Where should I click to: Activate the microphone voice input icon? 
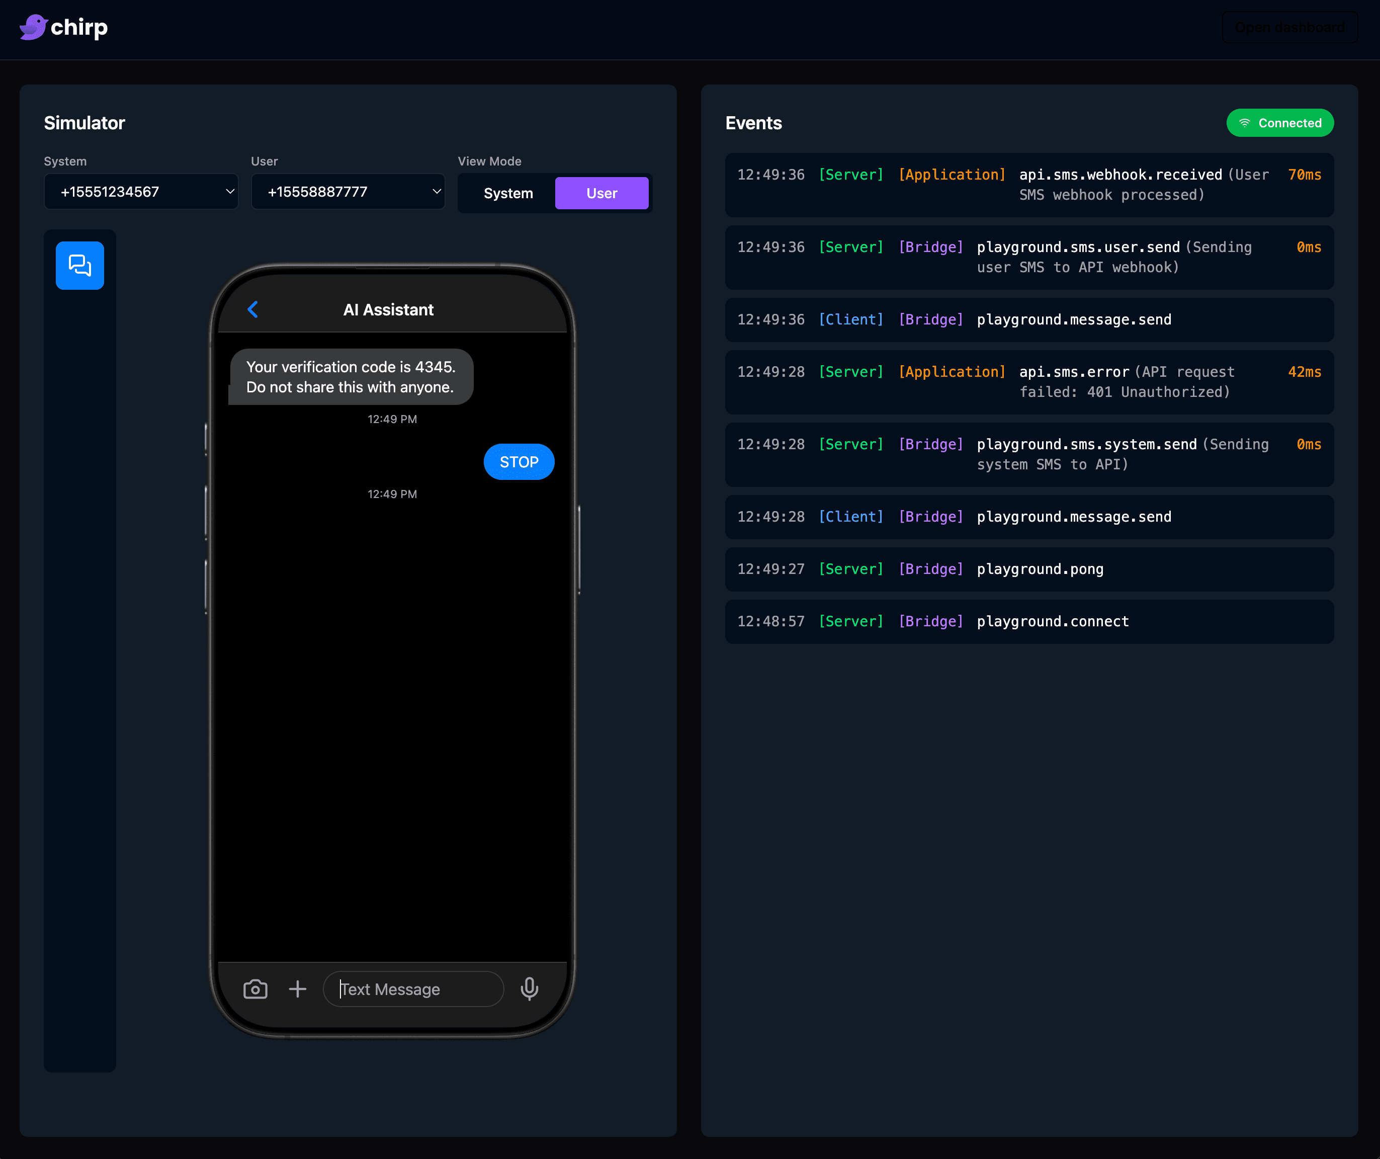tap(530, 989)
